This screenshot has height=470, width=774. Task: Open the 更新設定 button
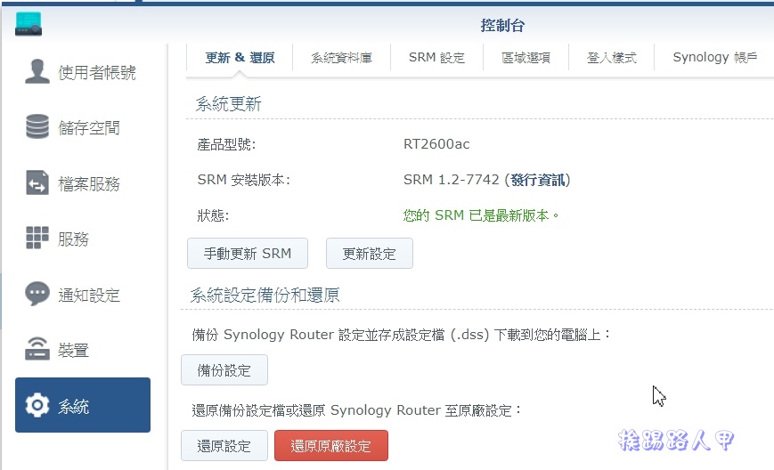point(370,254)
